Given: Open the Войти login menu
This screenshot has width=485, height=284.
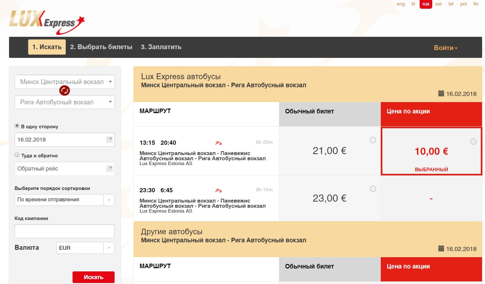Looking at the screenshot, I should point(446,48).
